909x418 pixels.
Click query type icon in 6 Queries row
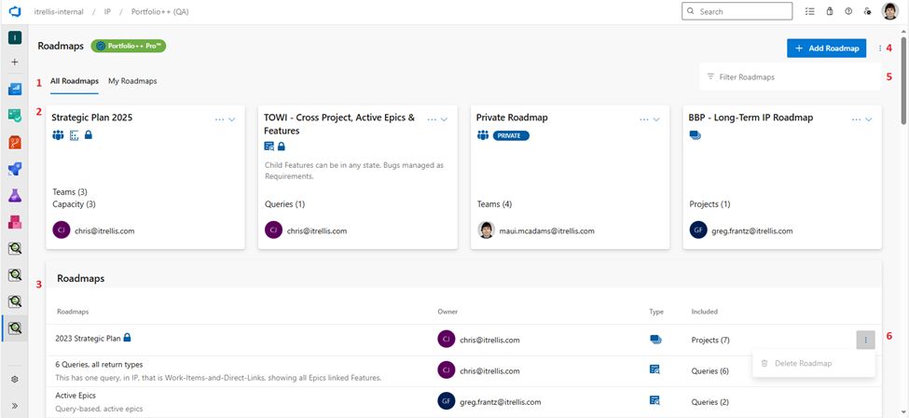point(655,369)
